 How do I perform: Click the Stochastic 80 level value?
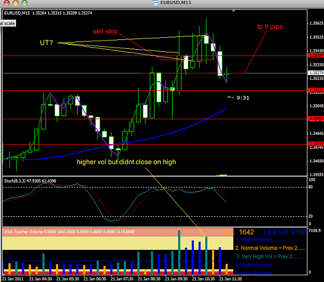tap(311, 187)
